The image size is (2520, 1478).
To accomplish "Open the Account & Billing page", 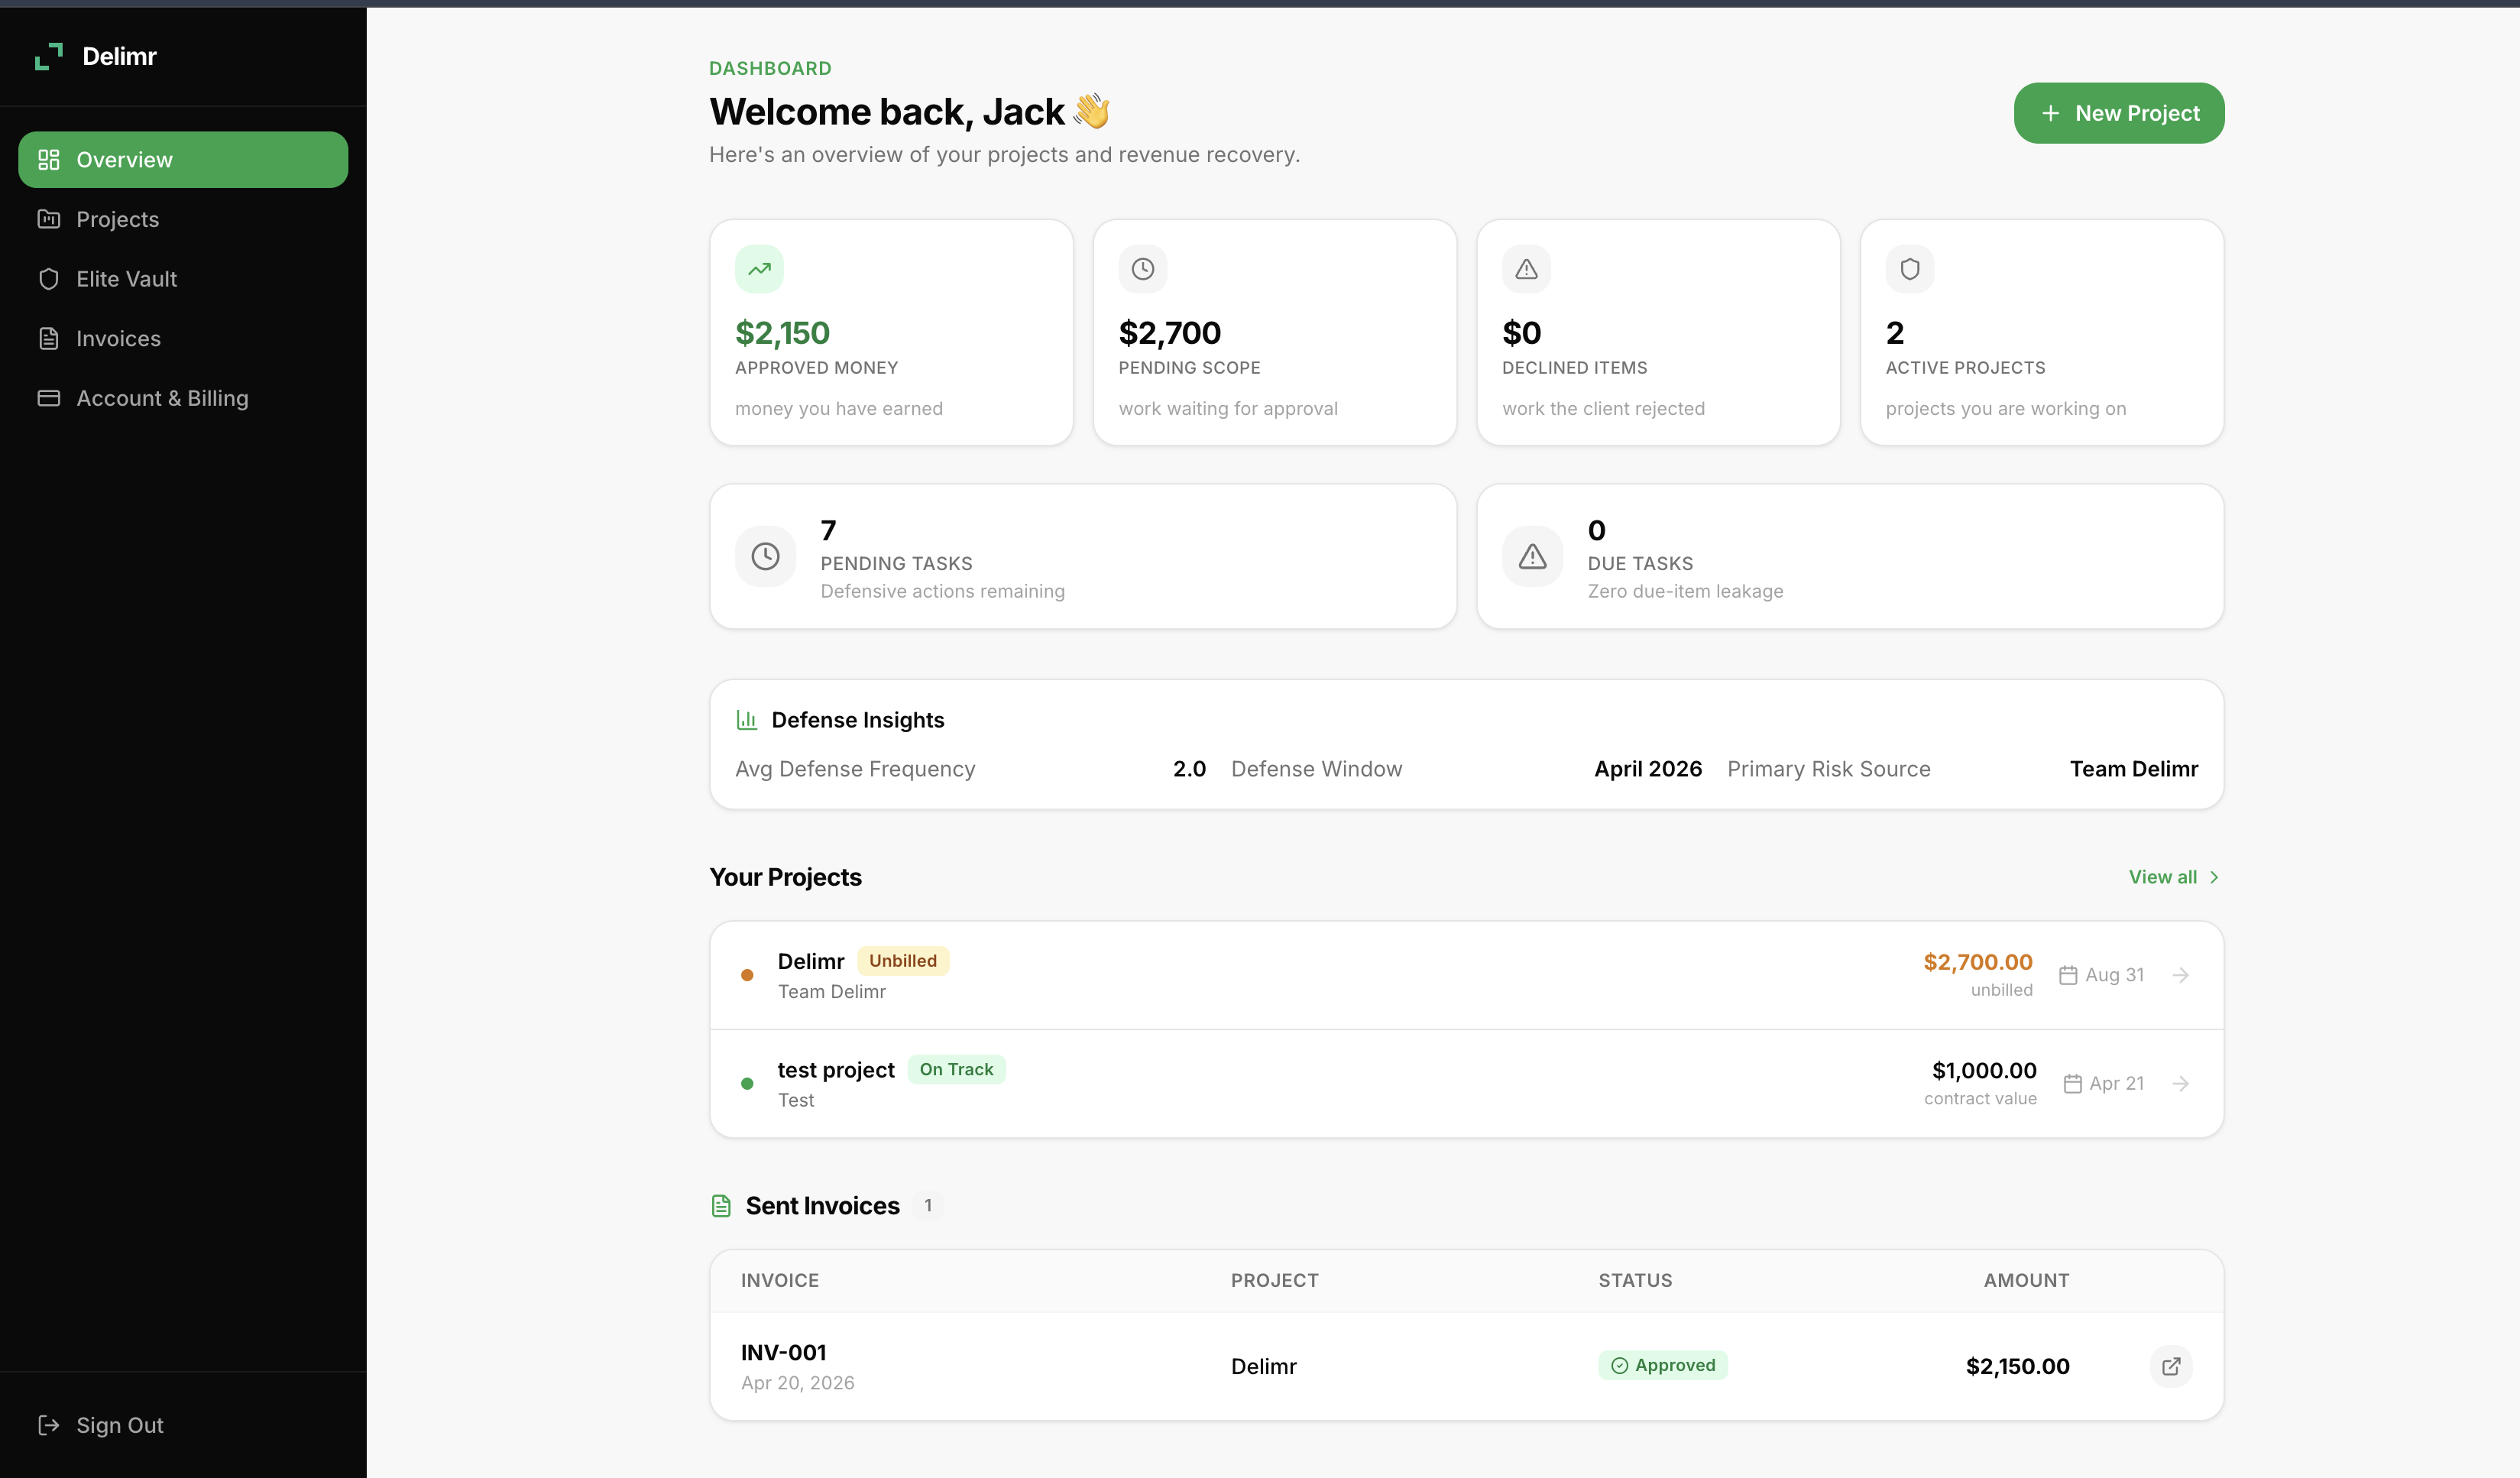I will 162,398.
